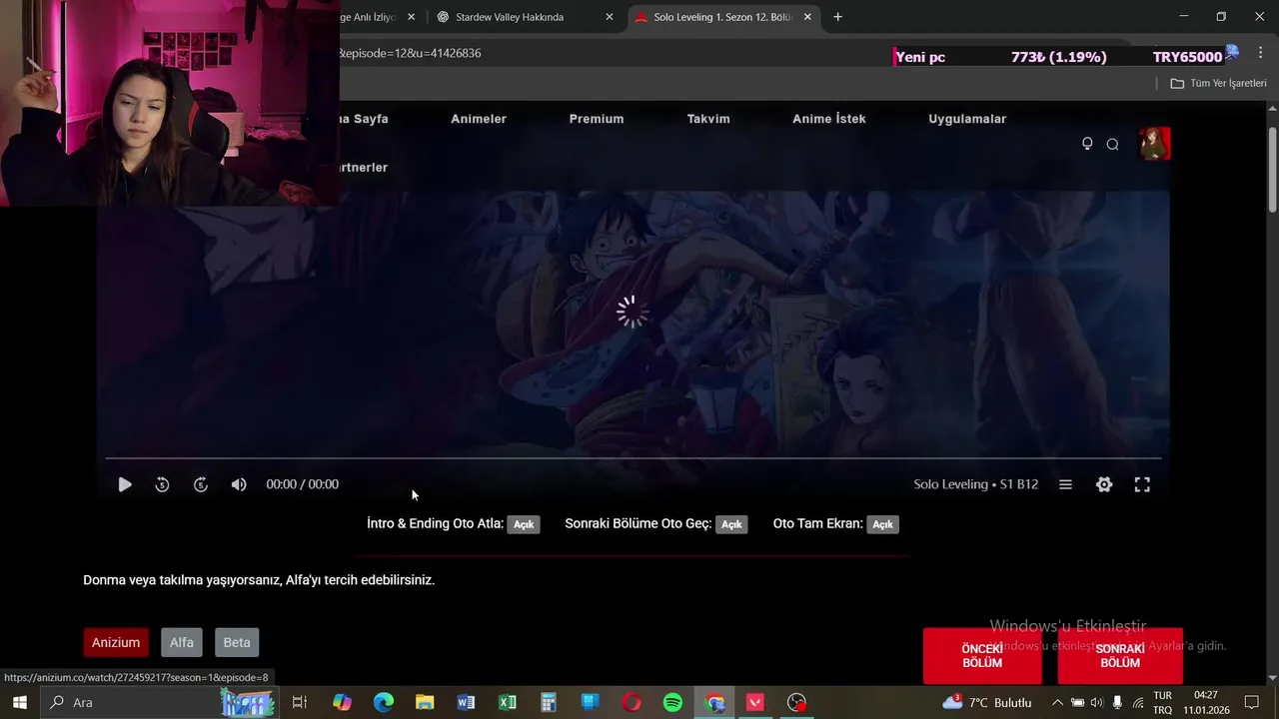Open player settings gear

pos(1104,484)
